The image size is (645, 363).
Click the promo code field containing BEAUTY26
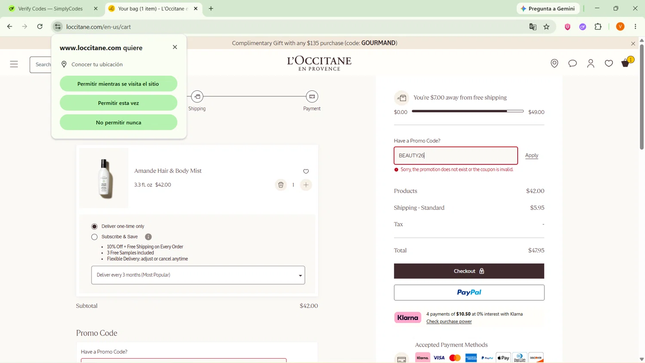(x=455, y=156)
